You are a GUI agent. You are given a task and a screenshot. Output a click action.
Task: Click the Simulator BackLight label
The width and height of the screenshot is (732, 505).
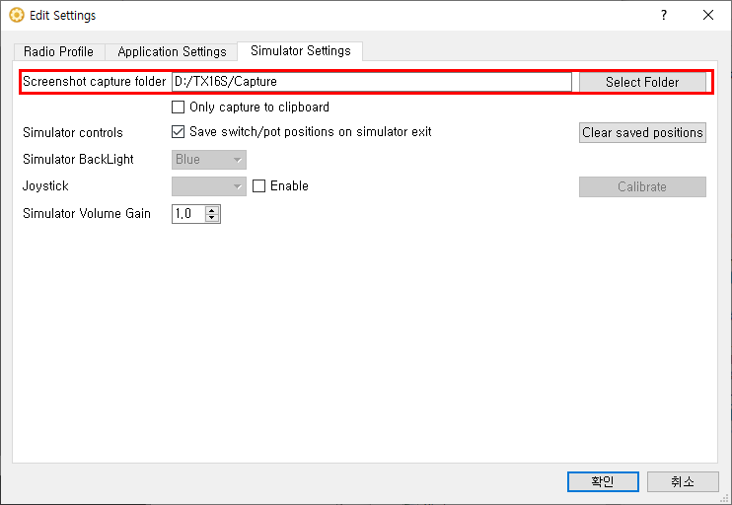click(x=78, y=160)
